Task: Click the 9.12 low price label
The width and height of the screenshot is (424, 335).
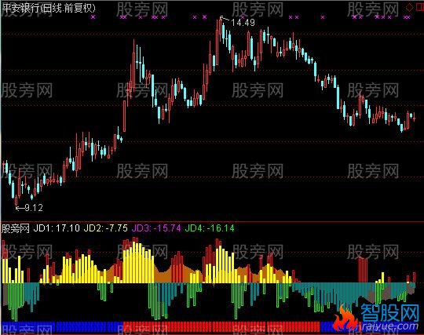Action: [34, 208]
